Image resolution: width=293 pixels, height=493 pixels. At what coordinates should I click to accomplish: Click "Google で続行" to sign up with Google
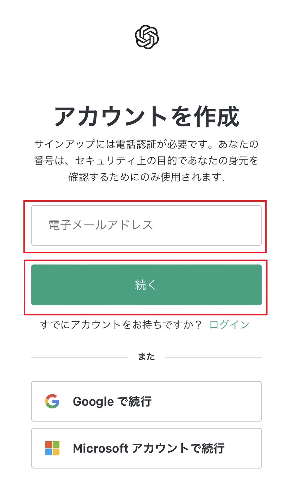[x=146, y=401]
